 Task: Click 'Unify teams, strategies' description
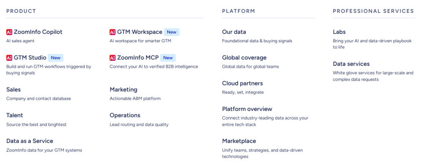[x=262, y=153]
